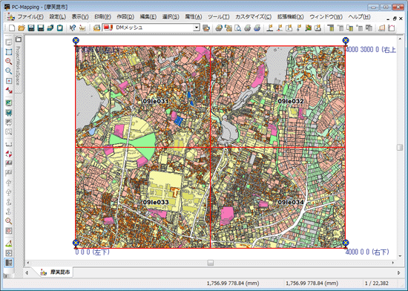Click the house outline icon at the toolbar end

pos(392,27)
